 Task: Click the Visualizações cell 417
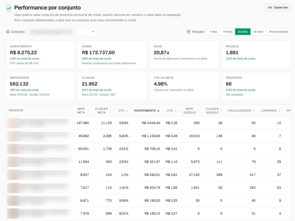(x=252, y=175)
